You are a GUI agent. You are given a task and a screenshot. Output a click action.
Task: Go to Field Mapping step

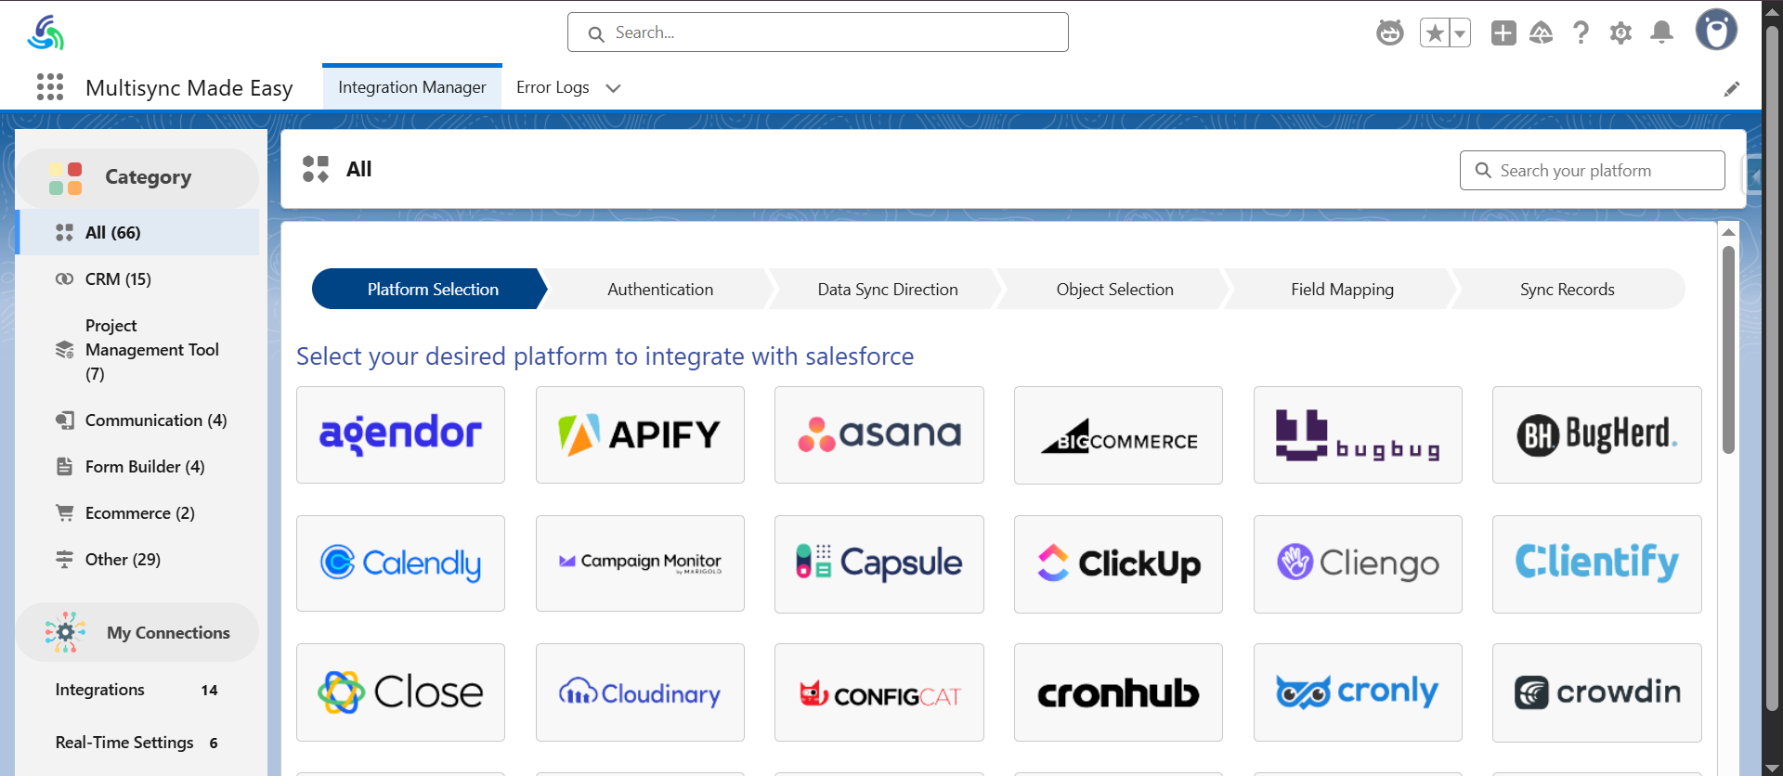click(1342, 289)
